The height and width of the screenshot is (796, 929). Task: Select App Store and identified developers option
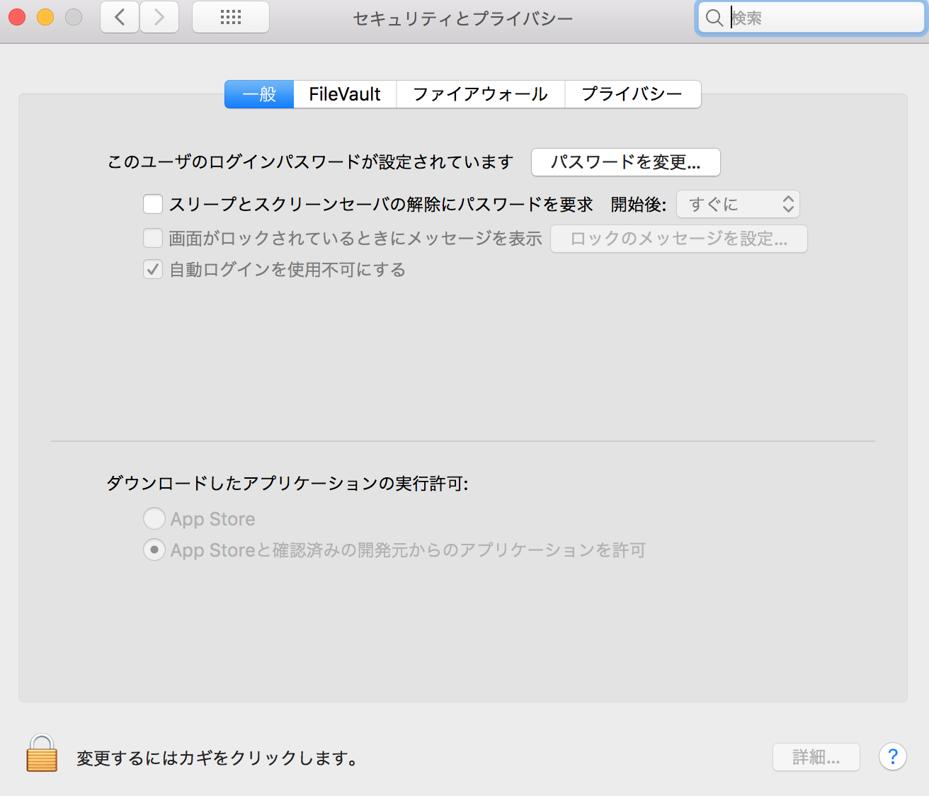click(x=154, y=550)
